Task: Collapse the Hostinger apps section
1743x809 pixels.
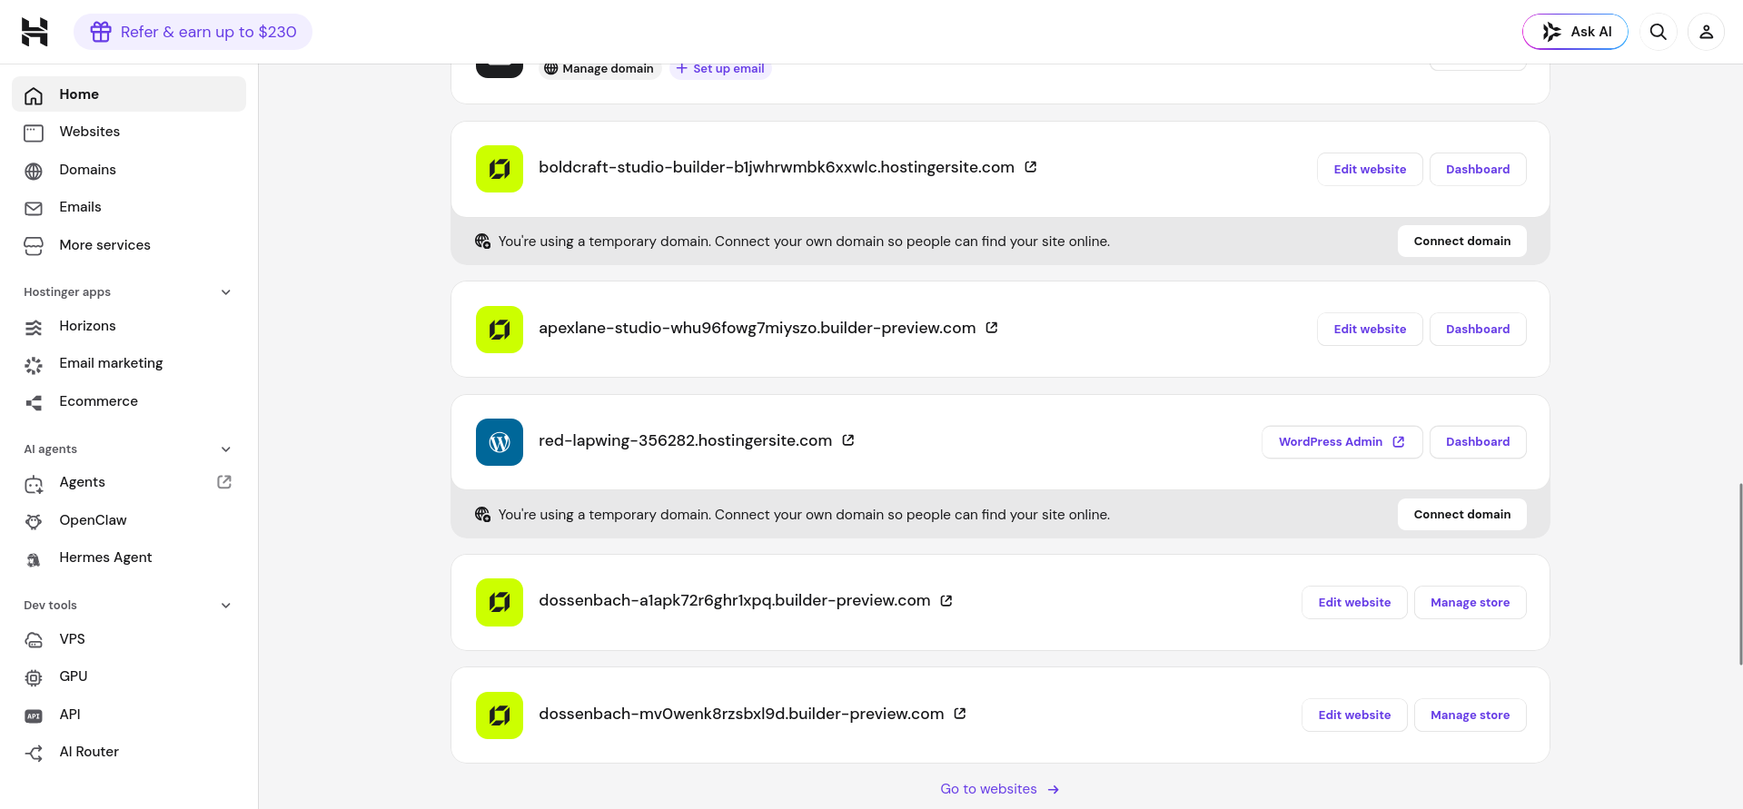Action: coord(226,292)
